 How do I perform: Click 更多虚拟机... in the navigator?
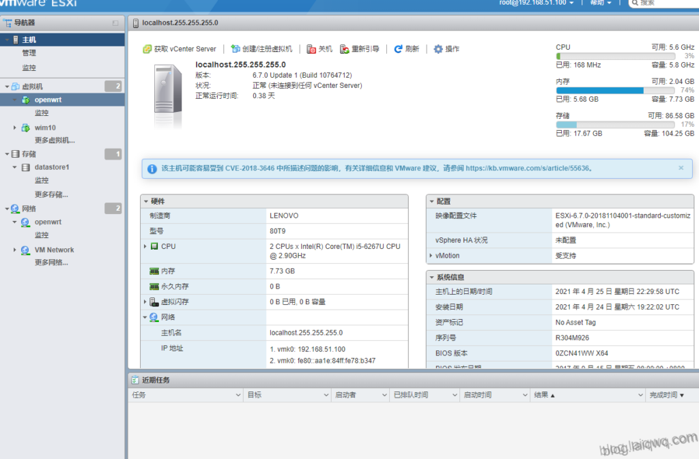click(x=55, y=140)
